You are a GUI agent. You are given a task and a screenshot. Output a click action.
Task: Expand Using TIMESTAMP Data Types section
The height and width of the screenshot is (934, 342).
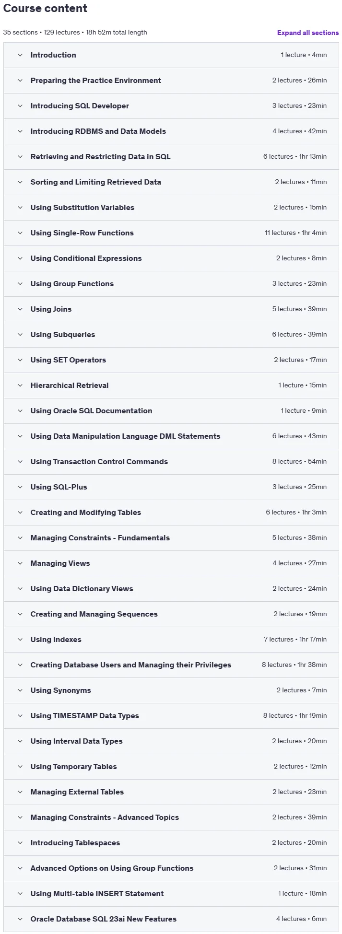[x=84, y=716]
